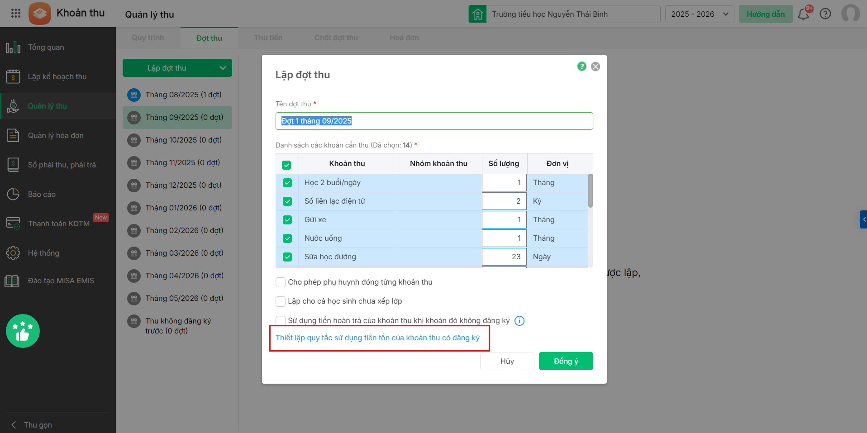Viewport: 867px width, 433px height.
Task: Enable Lập cho cả học sinh chưa xếp lớp
Action: 281,301
